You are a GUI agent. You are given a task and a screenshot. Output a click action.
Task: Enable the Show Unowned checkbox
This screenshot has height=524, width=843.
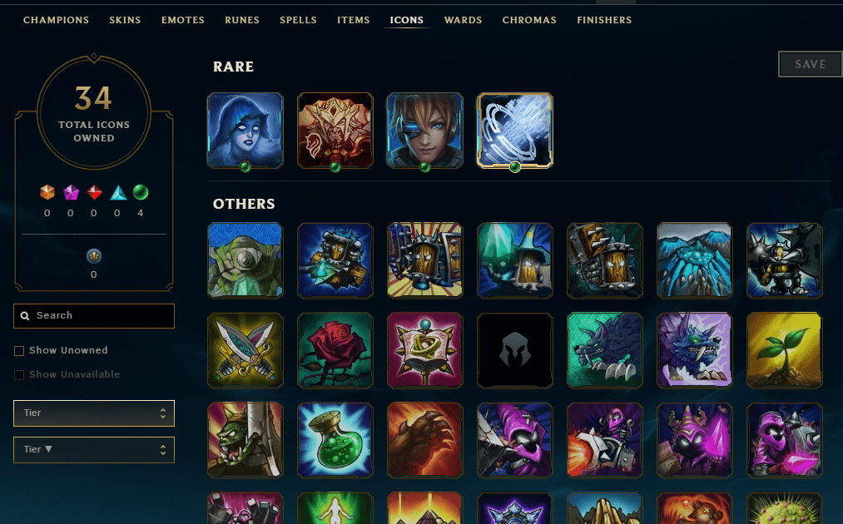coord(19,351)
